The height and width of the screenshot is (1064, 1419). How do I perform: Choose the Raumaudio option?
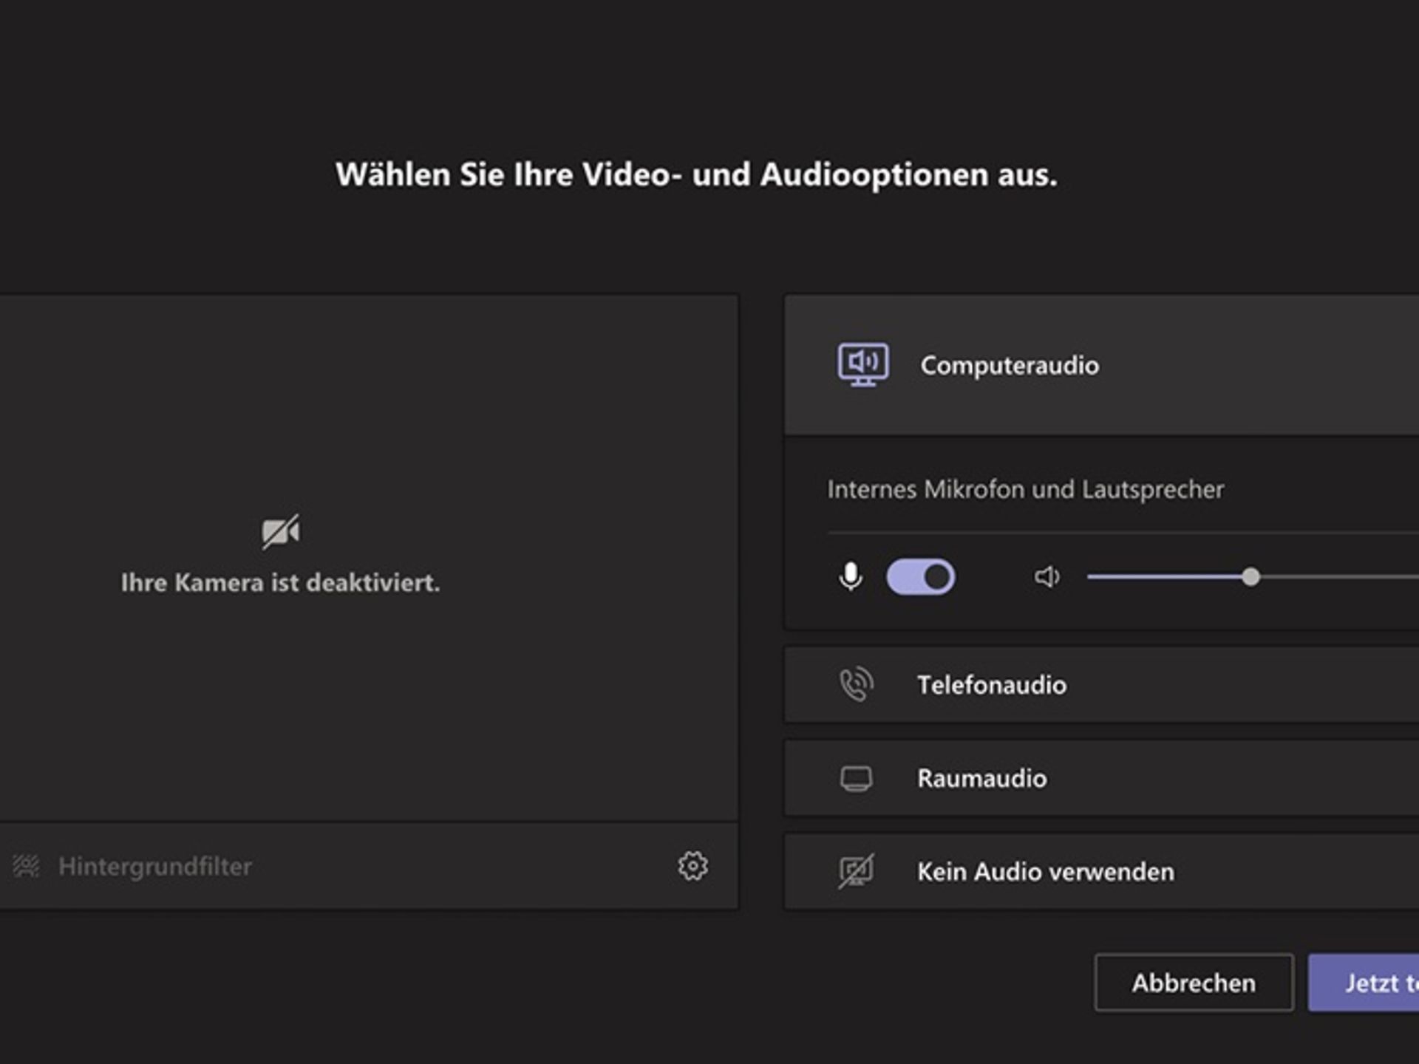[x=981, y=779]
